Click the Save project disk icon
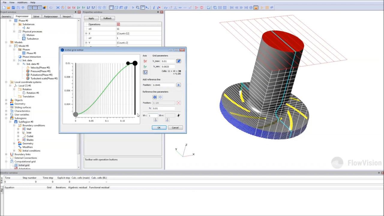This screenshot has width=384, height=216. [x=13, y=7]
